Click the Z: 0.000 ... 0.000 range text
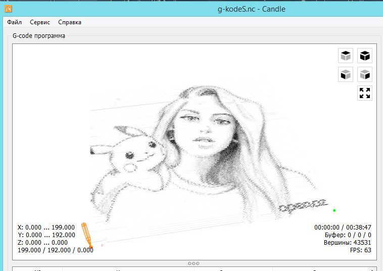383x271 pixels. point(42,242)
